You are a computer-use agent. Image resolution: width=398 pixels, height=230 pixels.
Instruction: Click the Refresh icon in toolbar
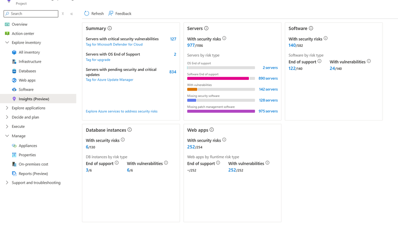click(x=87, y=13)
